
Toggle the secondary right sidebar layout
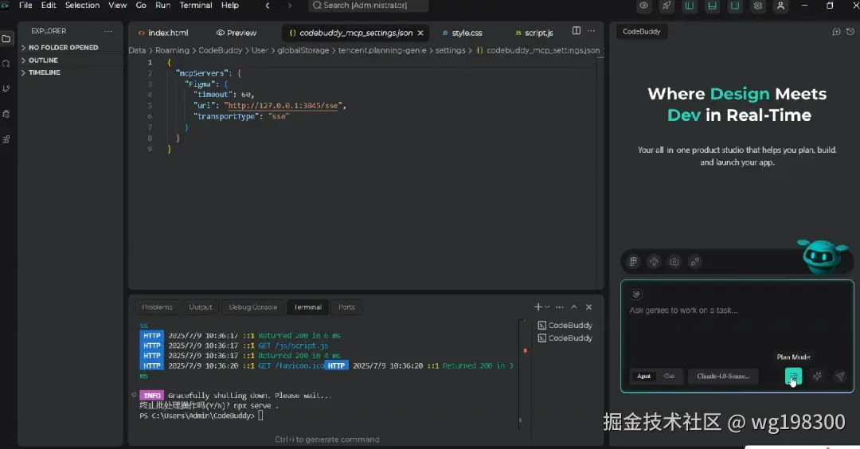735,6
